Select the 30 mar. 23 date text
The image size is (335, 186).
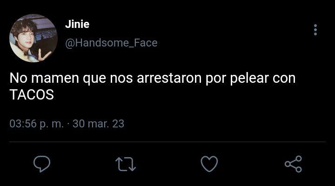[x=98, y=124]
